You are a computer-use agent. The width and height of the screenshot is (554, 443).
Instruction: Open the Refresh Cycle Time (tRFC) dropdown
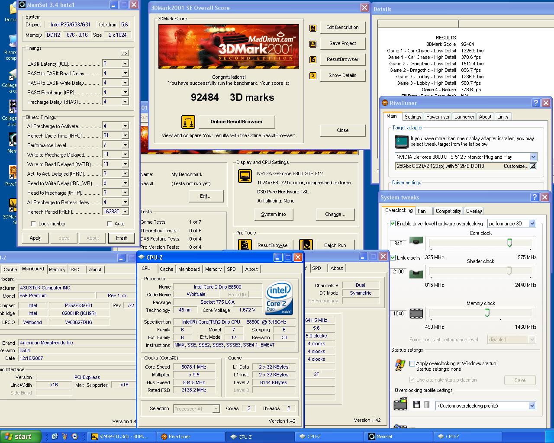coord(125,135)
